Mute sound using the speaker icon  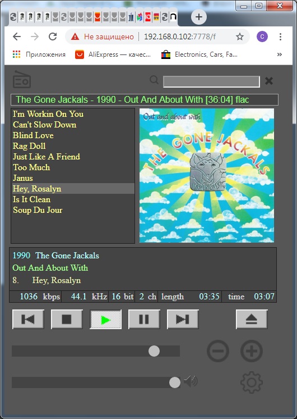(191, 381)
